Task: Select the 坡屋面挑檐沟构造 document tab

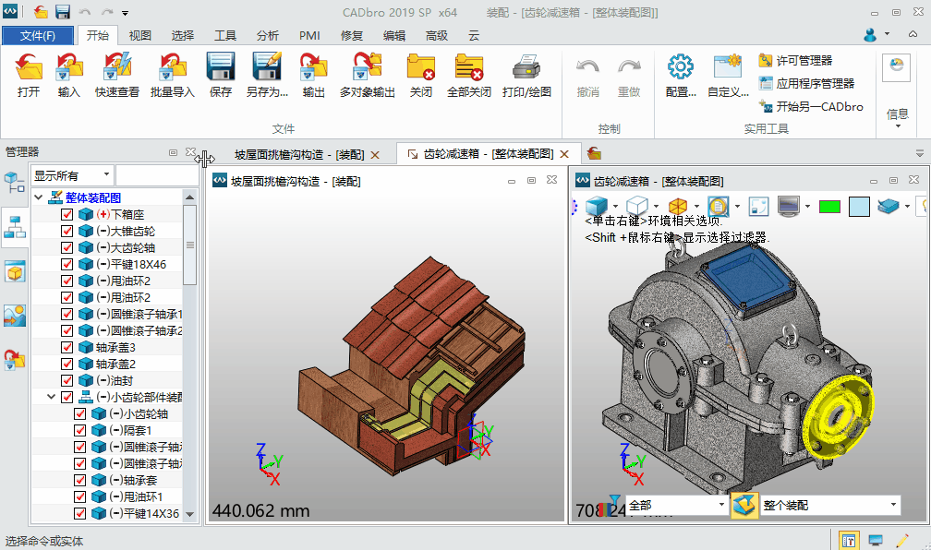Action: 298,154
